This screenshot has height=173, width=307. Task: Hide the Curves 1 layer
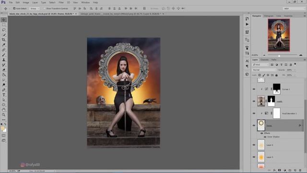pyautogui.click(x=254, y=89)
